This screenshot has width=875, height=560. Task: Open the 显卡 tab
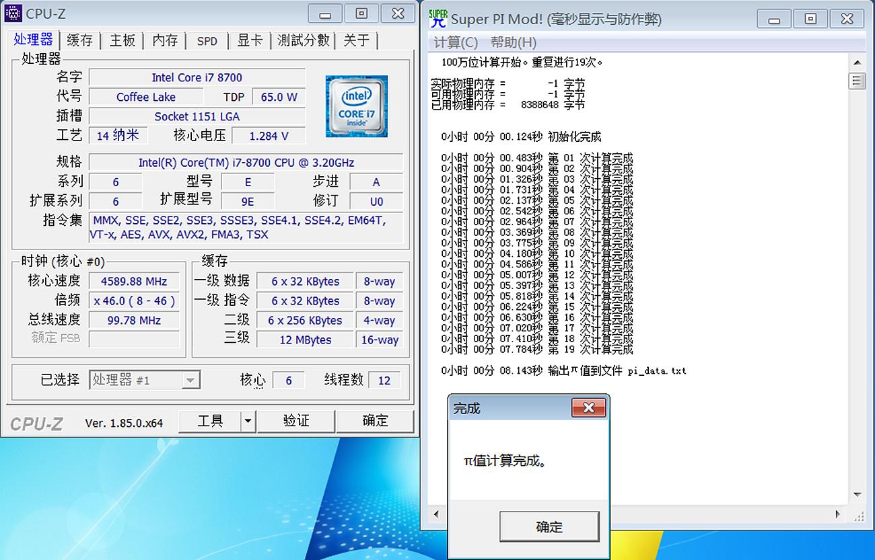[250, 40]
